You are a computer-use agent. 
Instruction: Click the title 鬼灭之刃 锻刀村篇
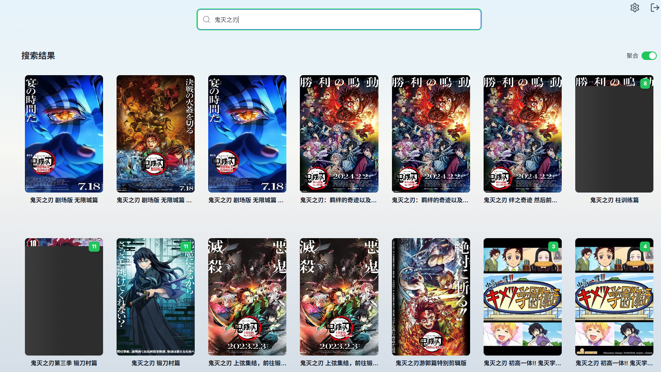coord(155,363)
